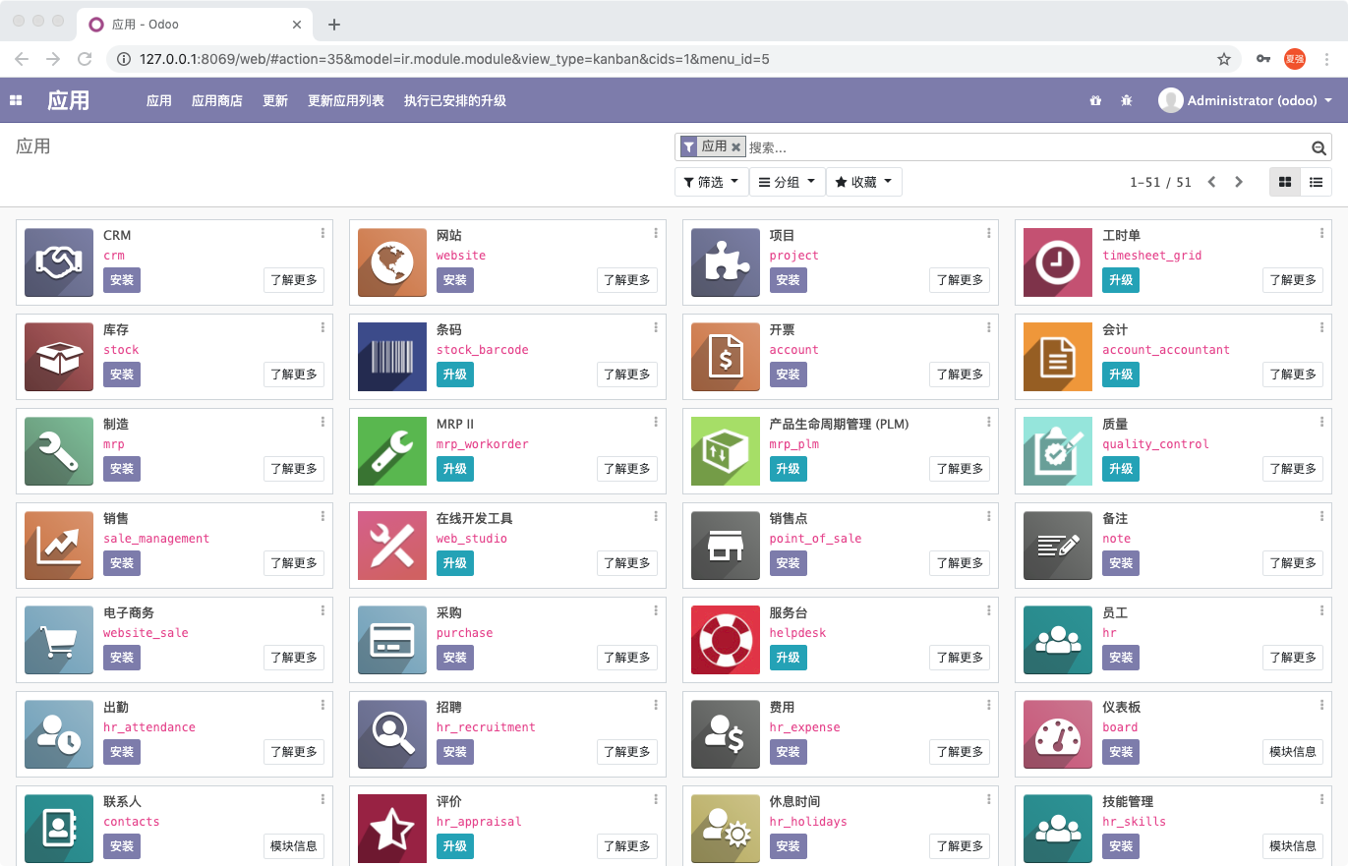Open the 筛选 filters dropdown
The height and width of the screenshot is (866, 1348).
pos(711,182)
